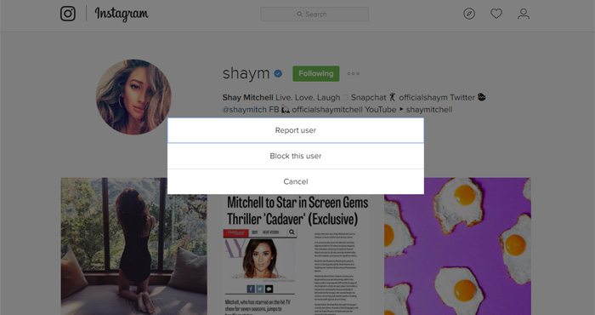Choose Block this user option

tap(296, 156)
